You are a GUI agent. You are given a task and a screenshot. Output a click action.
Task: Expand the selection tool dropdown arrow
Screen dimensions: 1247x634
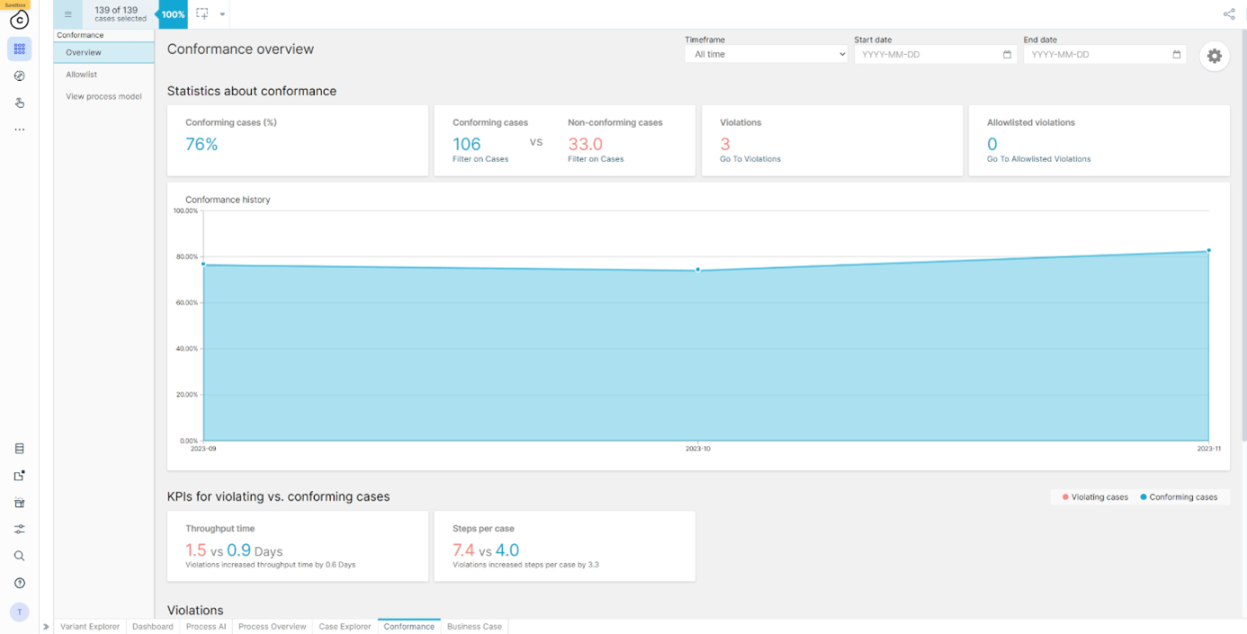pyautogui.click(x=222, y=14)
